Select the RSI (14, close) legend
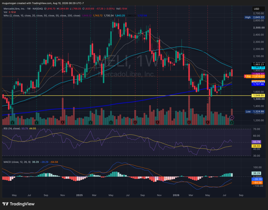268x210 pixels. (x=12, y=128)
